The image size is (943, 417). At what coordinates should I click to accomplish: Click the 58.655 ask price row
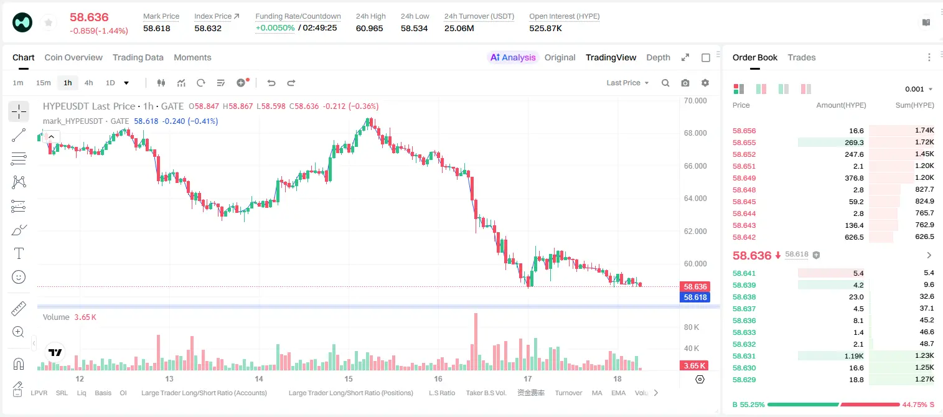[833, 143]
